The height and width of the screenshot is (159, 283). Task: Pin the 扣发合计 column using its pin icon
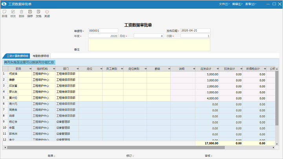click(241, 69)
